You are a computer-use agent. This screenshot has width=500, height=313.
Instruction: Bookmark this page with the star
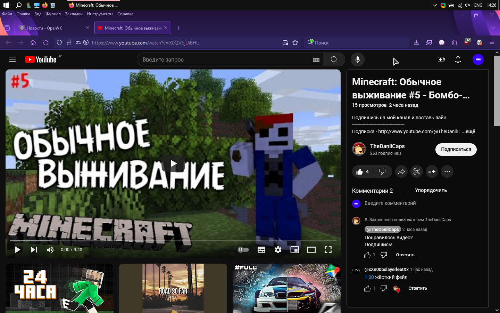pyautogui.click(x=295, y=43)
